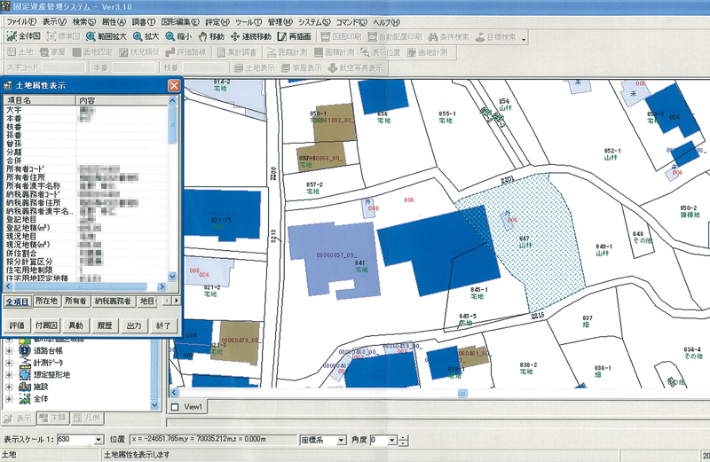This screenshot has height=462, width=710.
Task: Click the 出力 output button
Action: pyautogui.click(x=134, y=325)
